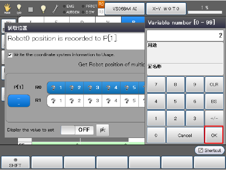Tap keypad digit 7
This screenshot has width=226, height=170.
click(156, 84)
